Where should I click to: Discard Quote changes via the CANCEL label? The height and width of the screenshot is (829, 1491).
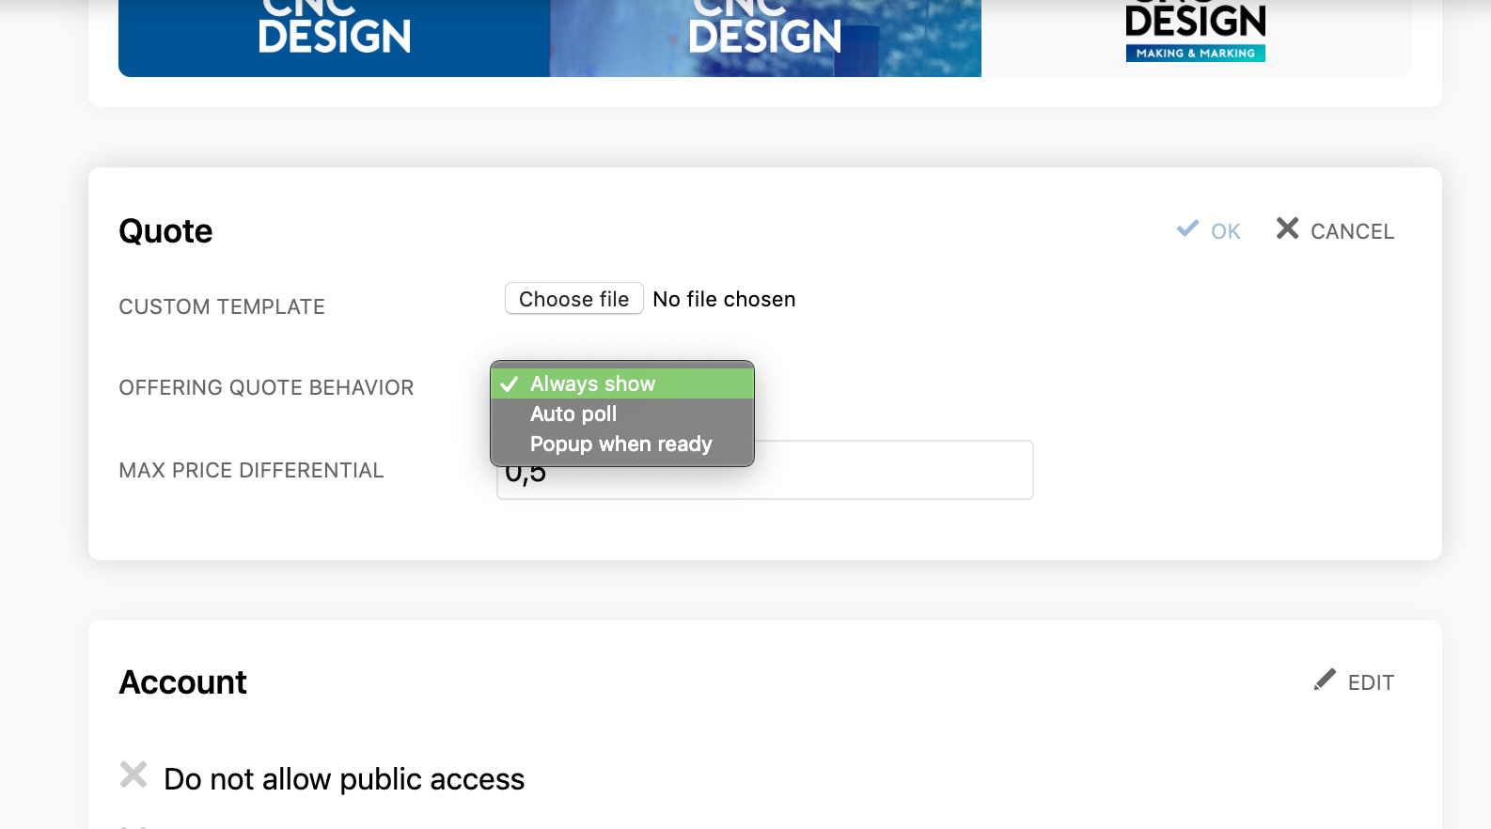(x=1352, y=231)
